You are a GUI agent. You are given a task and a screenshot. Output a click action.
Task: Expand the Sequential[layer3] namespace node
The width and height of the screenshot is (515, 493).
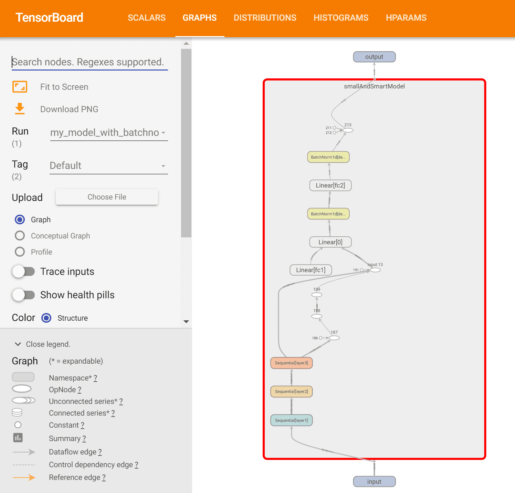tap(292, 363)
